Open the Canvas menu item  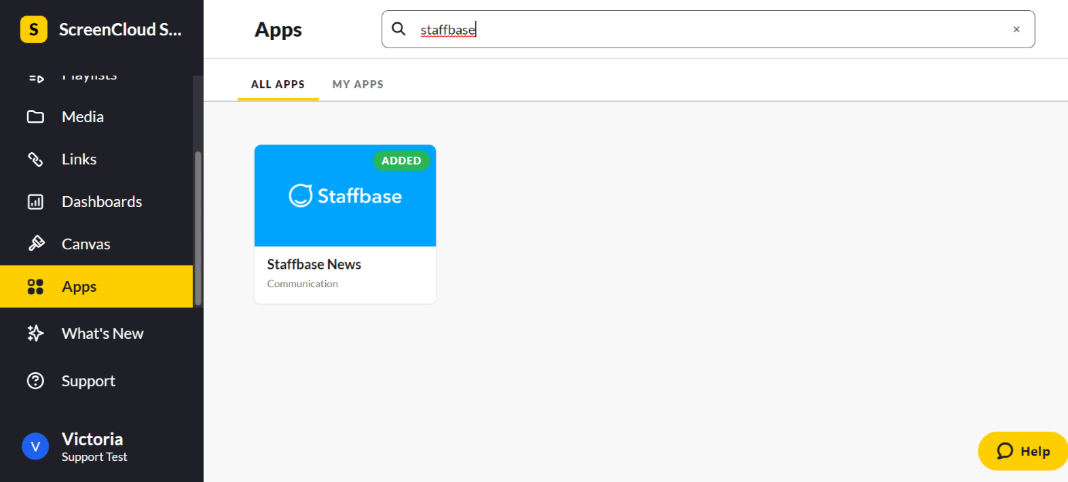tap(96, 244)
